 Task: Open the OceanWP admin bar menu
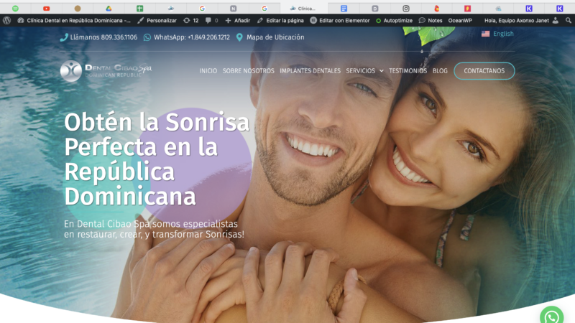[460, 21]
